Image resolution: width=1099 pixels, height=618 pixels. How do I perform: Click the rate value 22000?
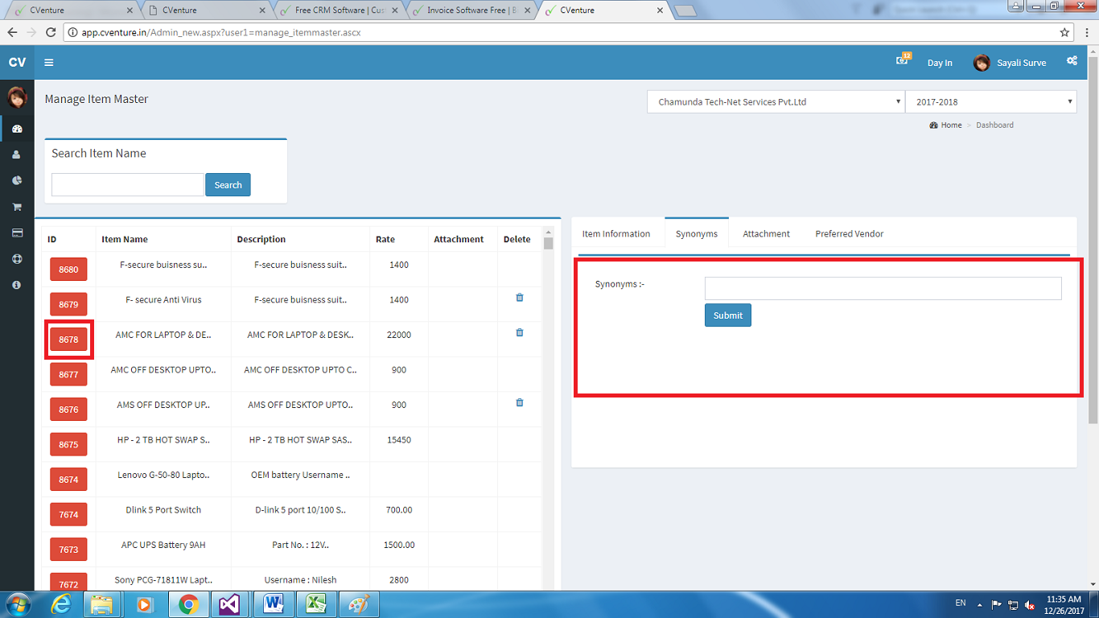(399, 335)
